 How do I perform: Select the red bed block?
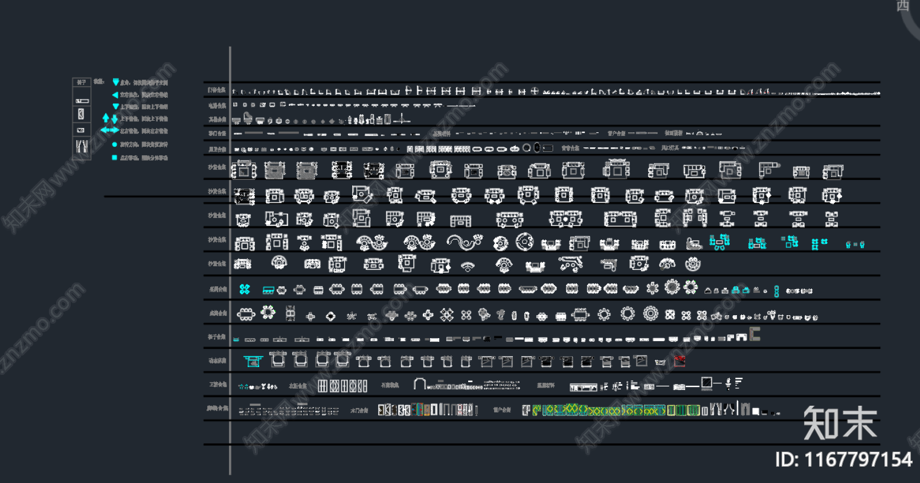coord(680,361)
